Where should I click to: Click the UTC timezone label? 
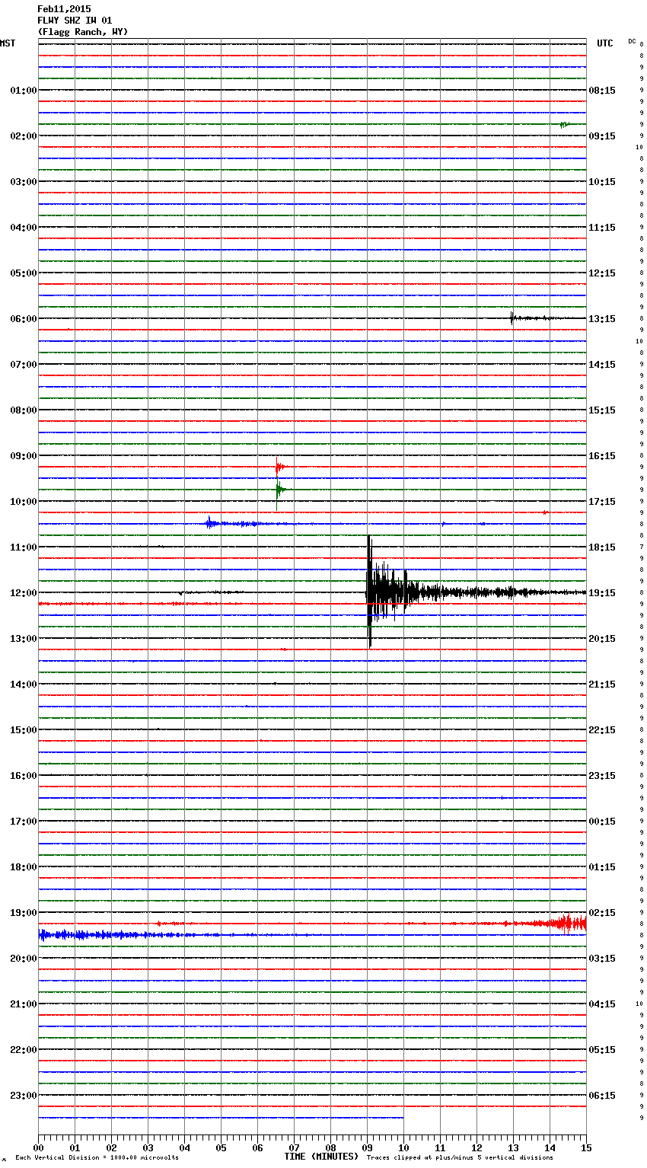pyautogui.click(x=604, y=43)
